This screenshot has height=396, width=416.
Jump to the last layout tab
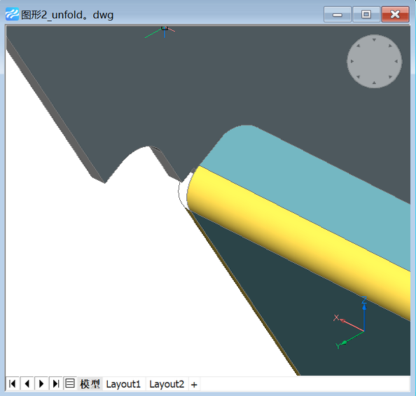pos(56,384)
